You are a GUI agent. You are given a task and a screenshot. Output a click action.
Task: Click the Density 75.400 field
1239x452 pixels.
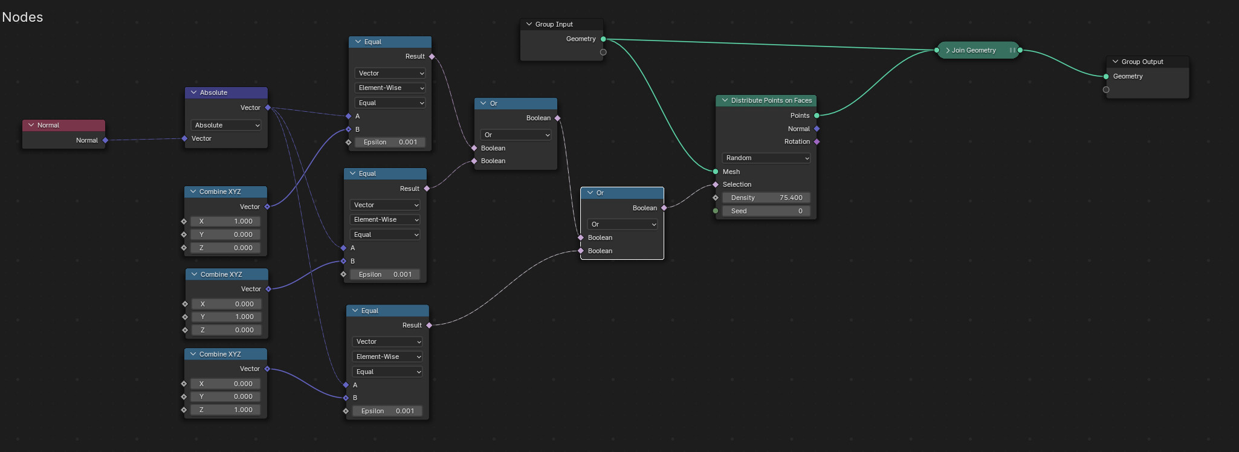point(766,198)
